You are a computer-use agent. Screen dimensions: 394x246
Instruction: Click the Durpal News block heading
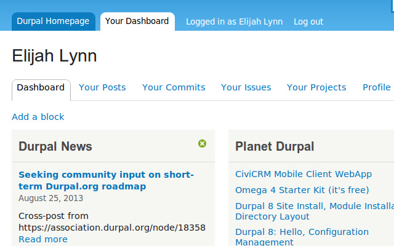(55, 146)
